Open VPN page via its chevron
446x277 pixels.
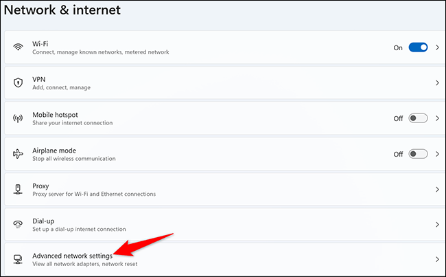point(437,83)
